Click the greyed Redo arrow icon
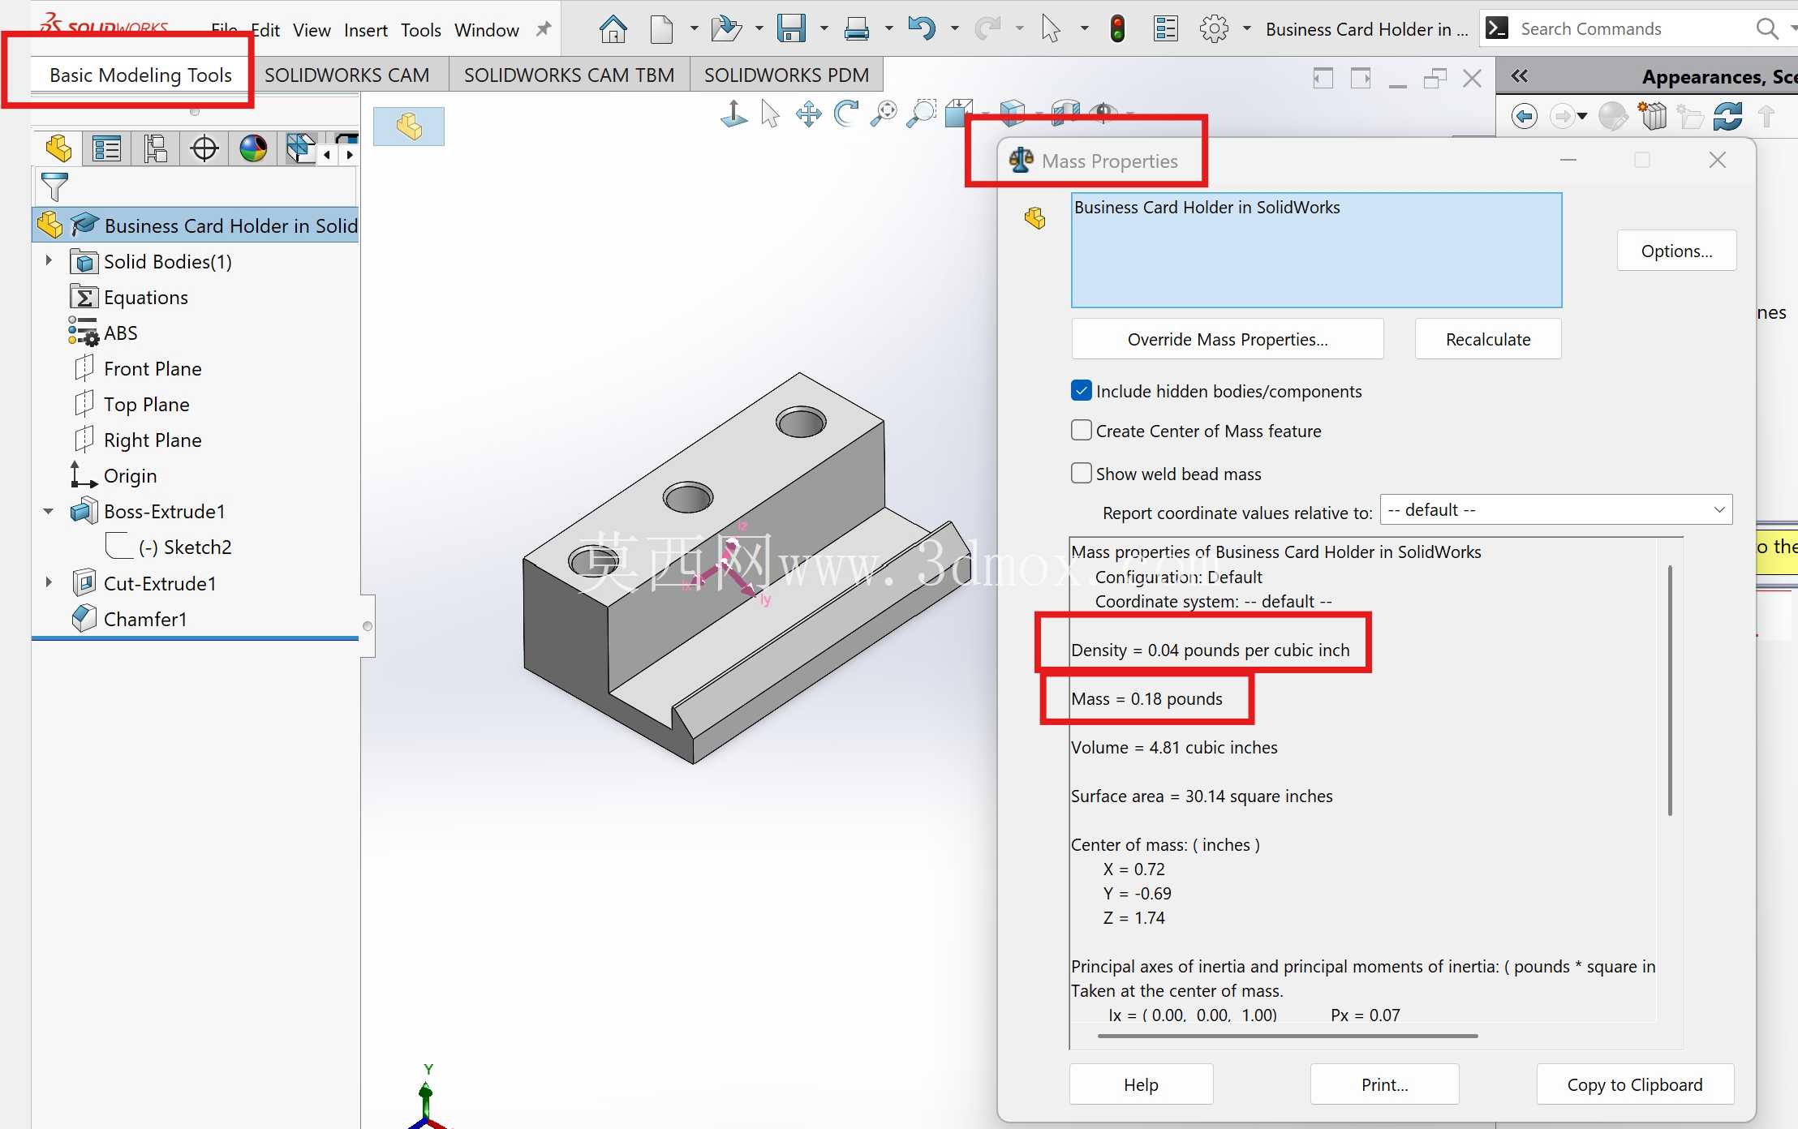This screenshot has height=1129, width=1798. click(x=987, y=29)
